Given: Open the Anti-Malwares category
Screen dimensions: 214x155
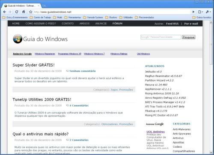Looking at the screenshot, I should click(181, 129).
